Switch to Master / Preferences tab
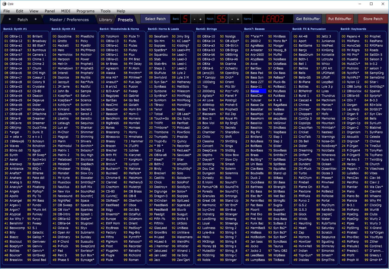Screen dimensions: 389x269 tap(69, 20)
